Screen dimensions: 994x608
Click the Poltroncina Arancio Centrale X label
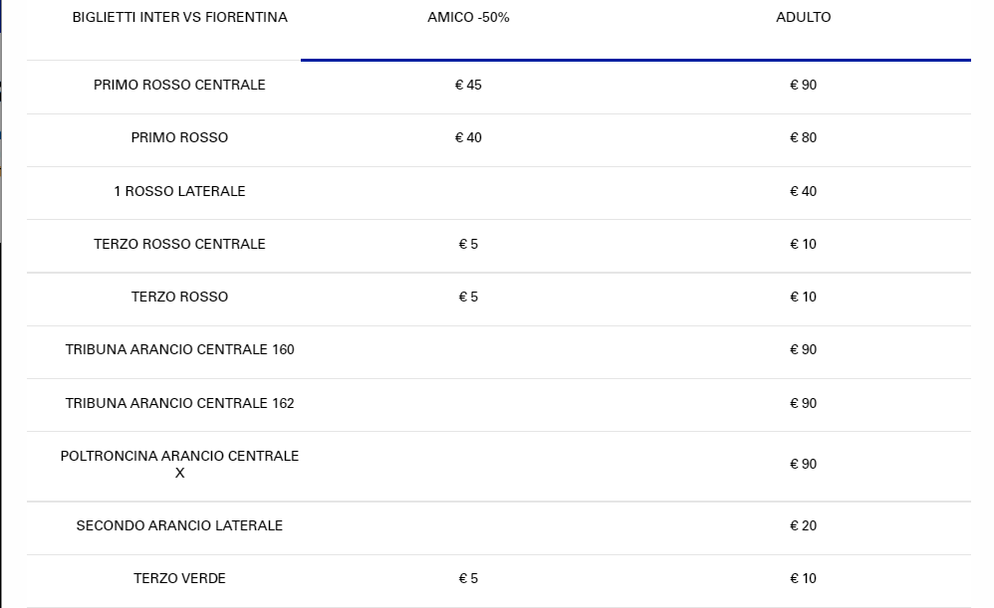click(x=179, y=464)
